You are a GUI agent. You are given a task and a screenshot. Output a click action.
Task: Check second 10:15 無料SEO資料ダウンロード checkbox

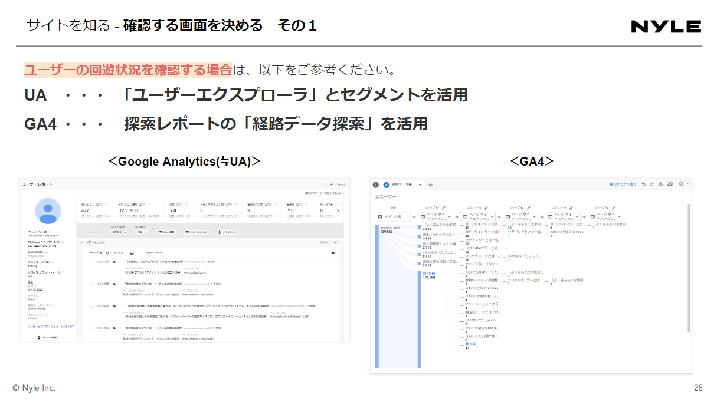click(x=92, y=284)
